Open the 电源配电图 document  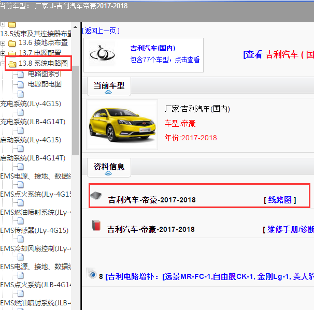[x=45, y=84]
